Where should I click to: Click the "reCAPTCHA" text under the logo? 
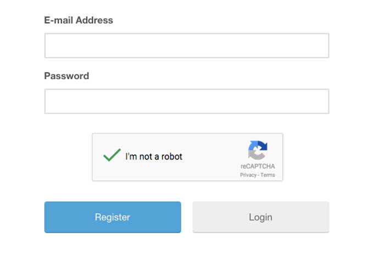(258, 167)
